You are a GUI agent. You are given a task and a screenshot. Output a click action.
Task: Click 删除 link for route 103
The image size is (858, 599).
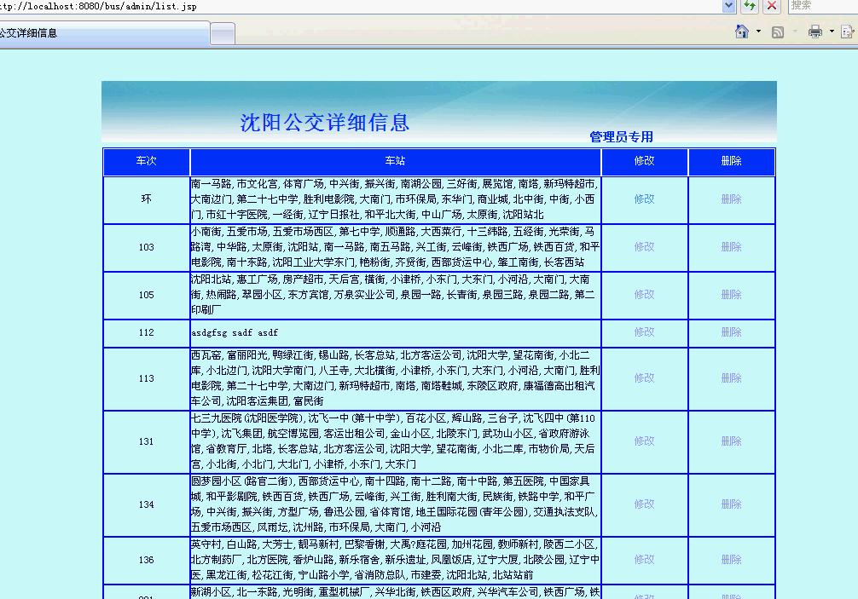731,247
